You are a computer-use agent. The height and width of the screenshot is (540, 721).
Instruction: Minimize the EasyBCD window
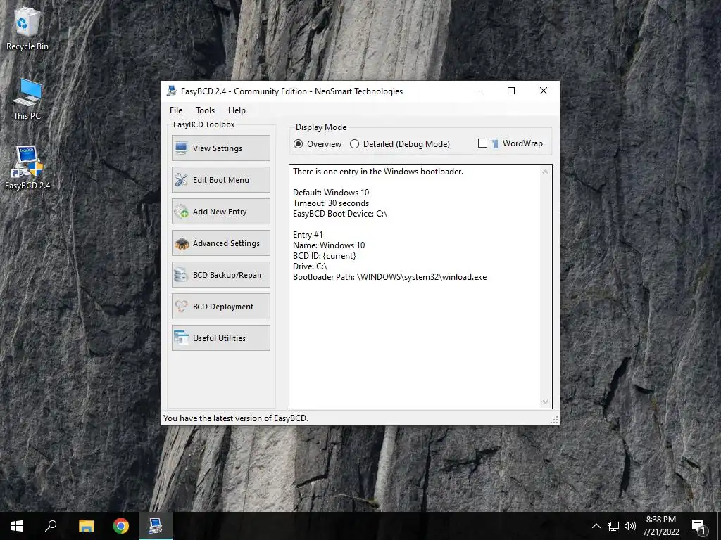tap(479, 91)
